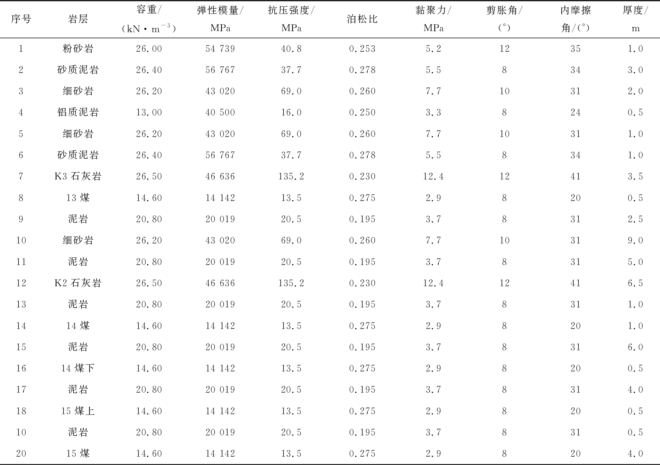660x465 pixels.
Task: Click the 13 煤 layer cell
Action: (78, 197)
